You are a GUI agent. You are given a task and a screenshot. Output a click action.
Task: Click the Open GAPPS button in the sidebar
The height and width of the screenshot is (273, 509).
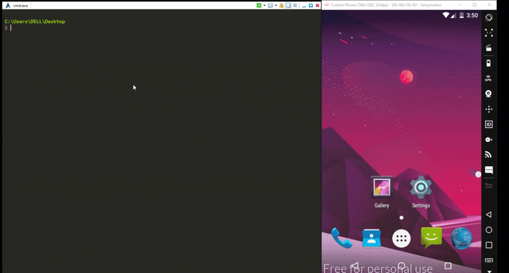click(489, 186)
